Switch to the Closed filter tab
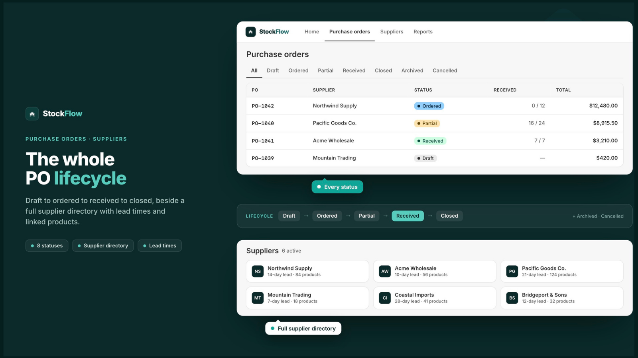 point(383,70)
